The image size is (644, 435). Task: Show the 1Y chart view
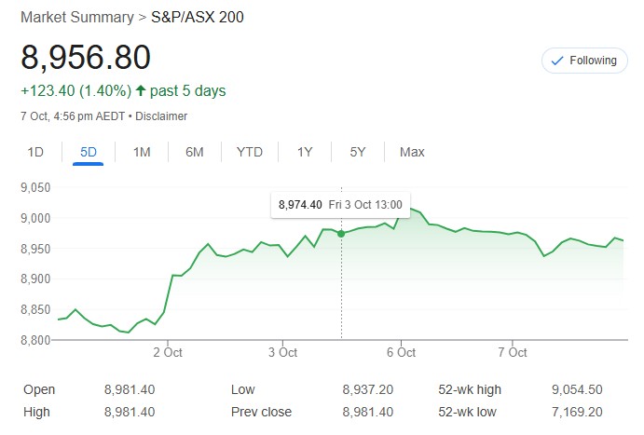coord(305,152)
